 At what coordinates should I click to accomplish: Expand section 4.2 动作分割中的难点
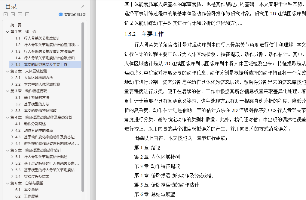[12, 131]
